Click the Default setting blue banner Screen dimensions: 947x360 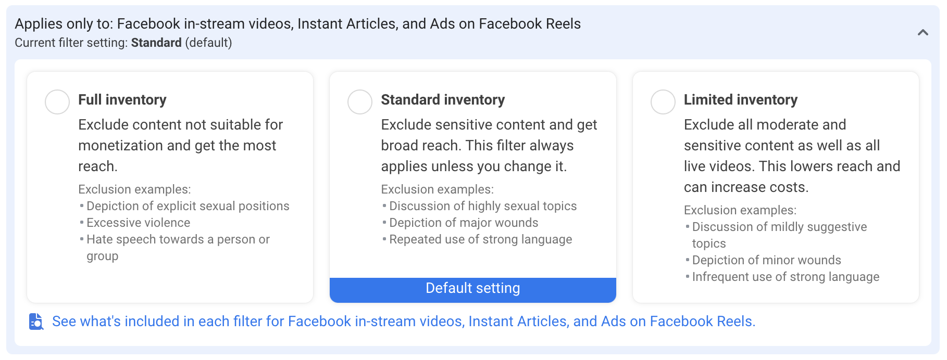tap(473, 290)
